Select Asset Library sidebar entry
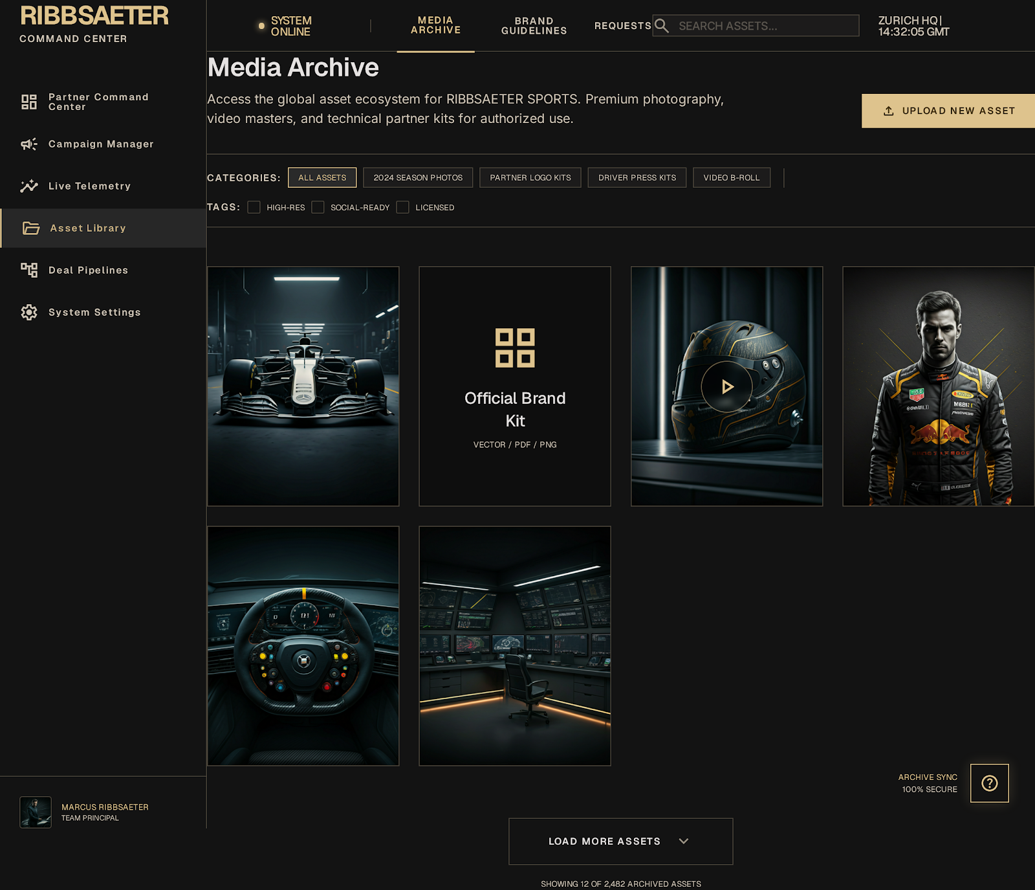The image size is (1035, 890). pos(103,228)
